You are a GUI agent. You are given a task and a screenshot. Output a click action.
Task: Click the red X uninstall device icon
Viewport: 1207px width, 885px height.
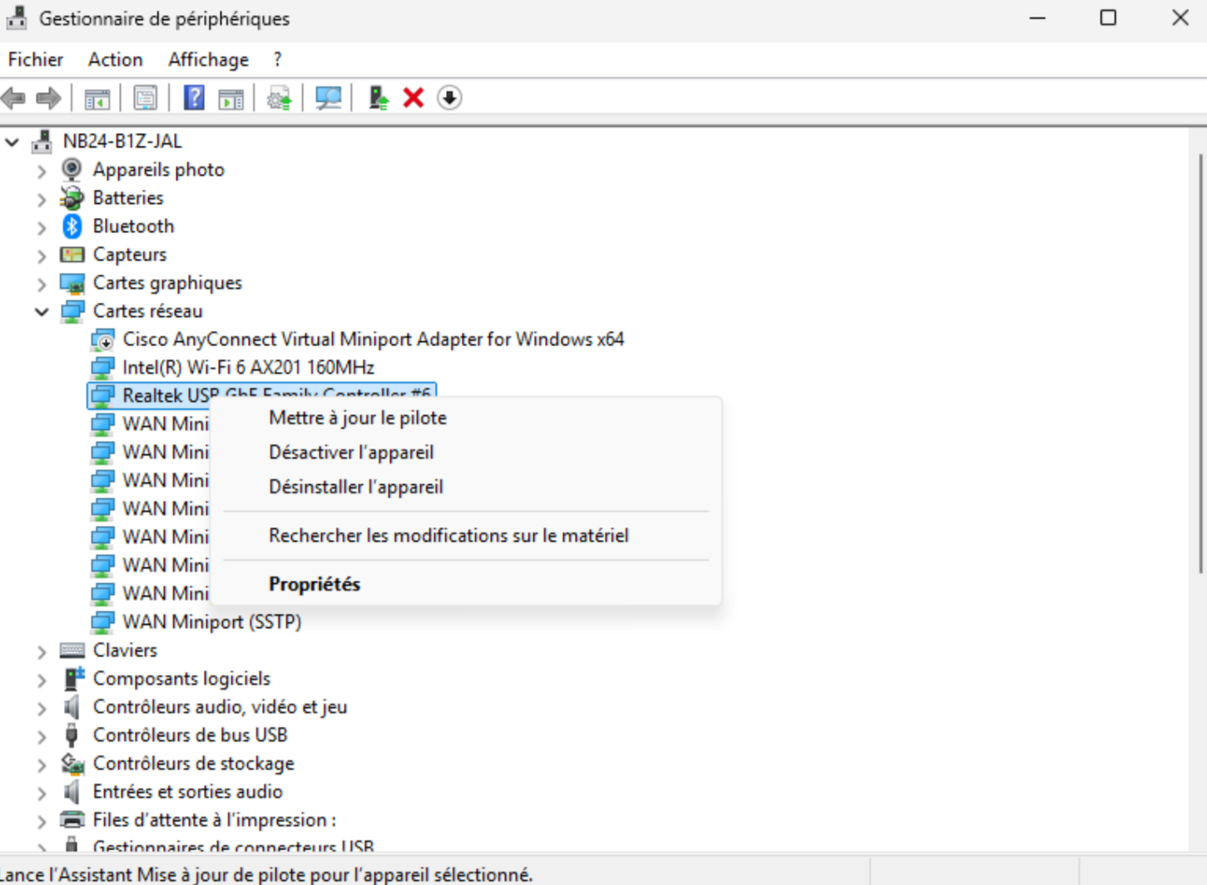[x=413, y=98]
